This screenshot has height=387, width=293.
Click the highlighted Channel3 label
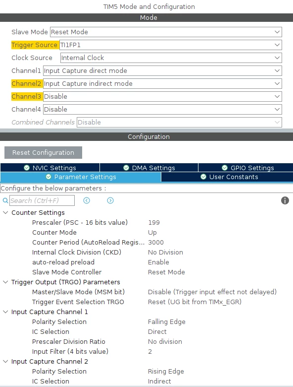point(26,97)
